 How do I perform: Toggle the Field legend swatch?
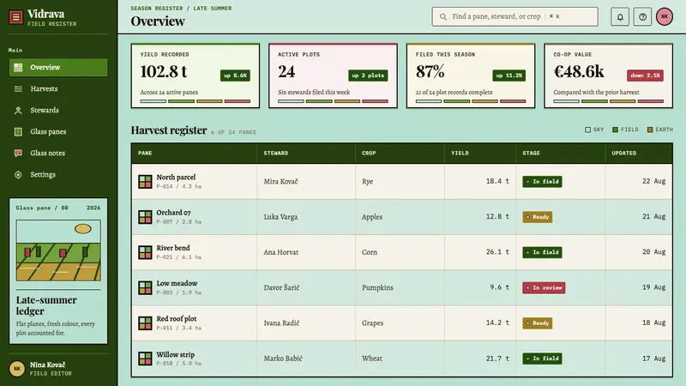pos(615,130)
